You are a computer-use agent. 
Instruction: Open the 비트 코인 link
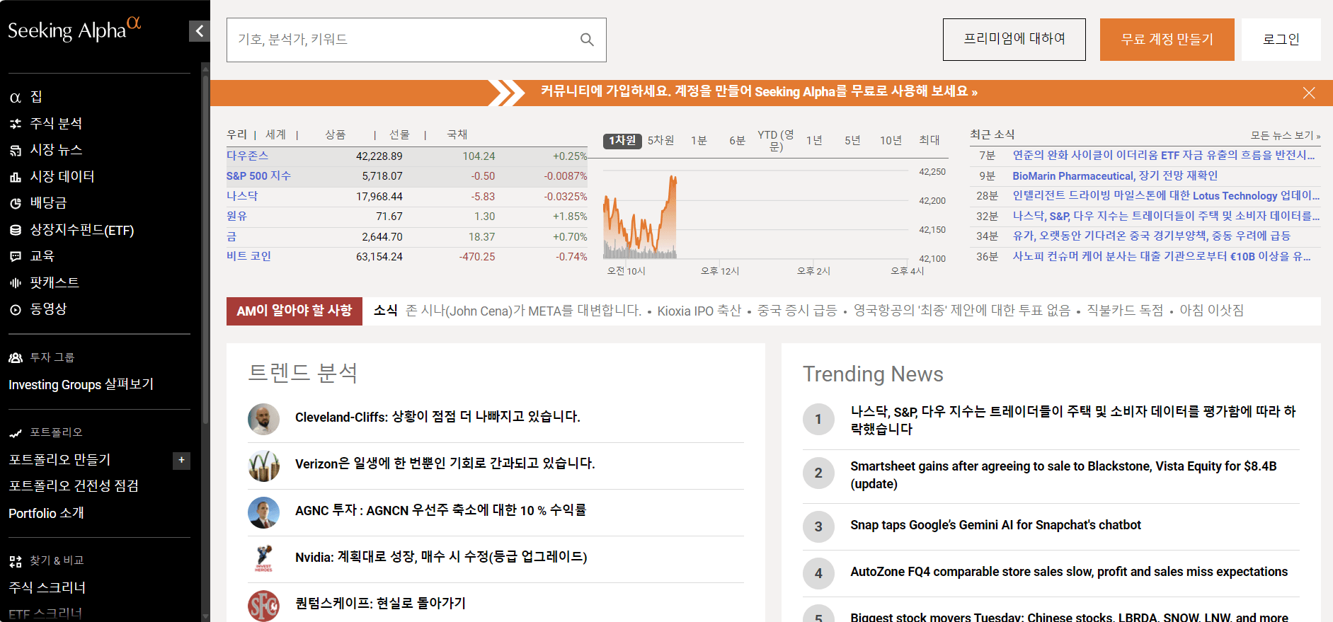248,256
